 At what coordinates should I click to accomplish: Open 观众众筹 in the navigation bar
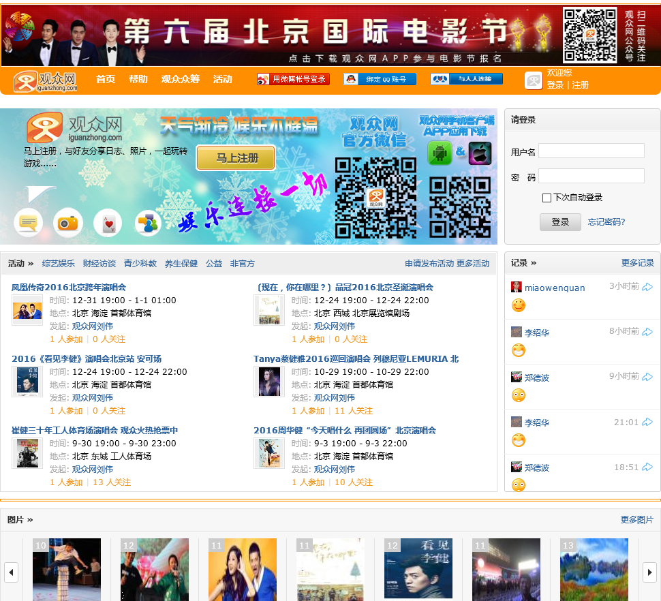pyautogui.click(x=181, y=79)
